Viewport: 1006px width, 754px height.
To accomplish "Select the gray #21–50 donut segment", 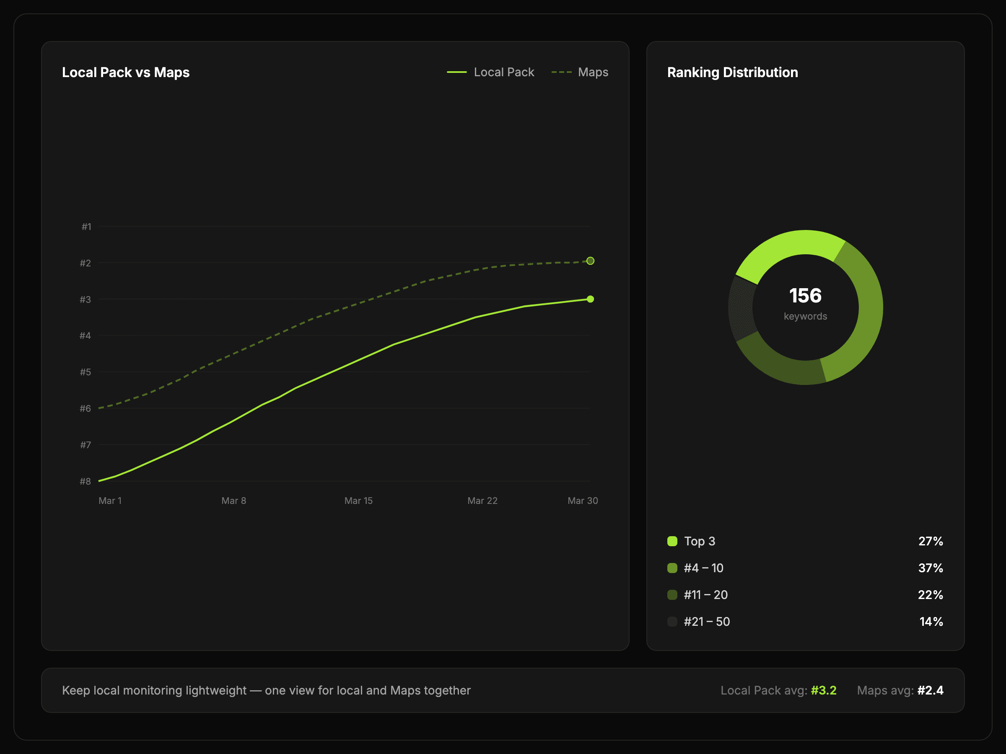I will (741, 309).
